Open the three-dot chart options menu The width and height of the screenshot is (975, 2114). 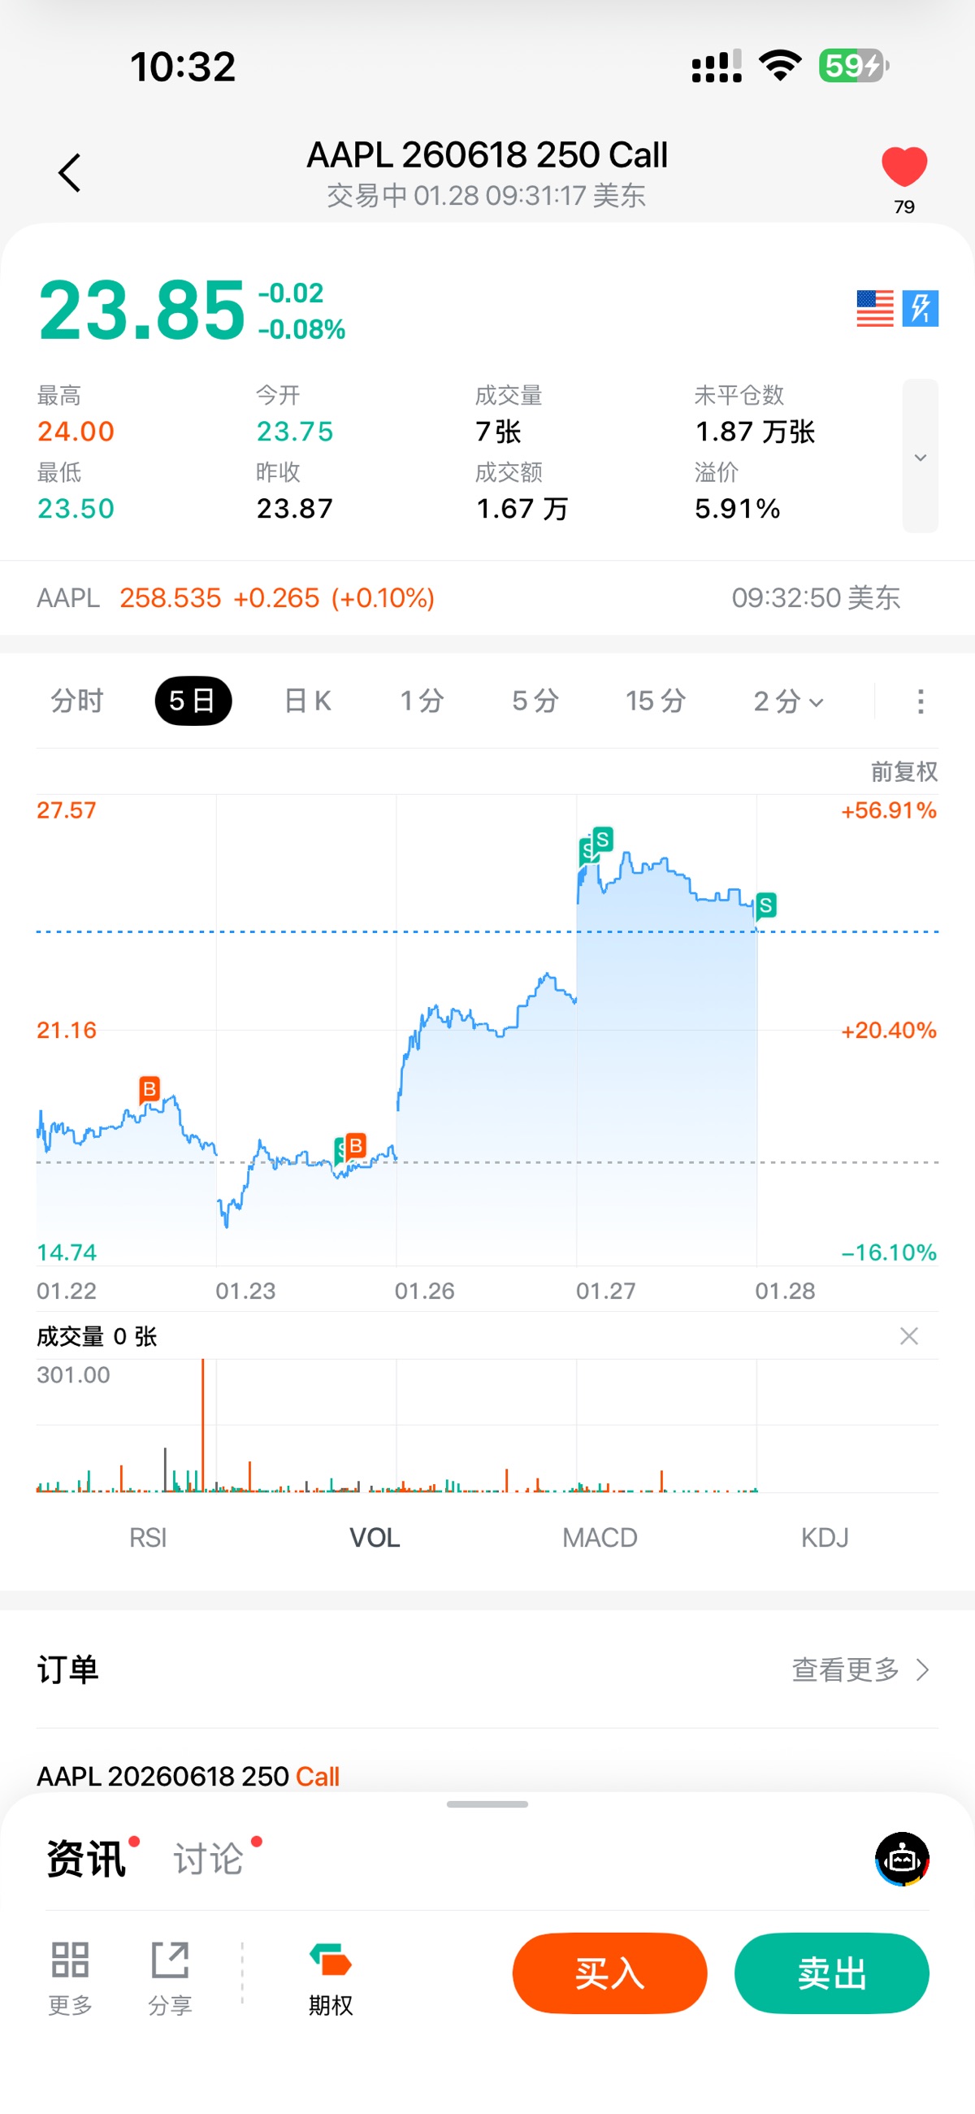pos(920,701)
